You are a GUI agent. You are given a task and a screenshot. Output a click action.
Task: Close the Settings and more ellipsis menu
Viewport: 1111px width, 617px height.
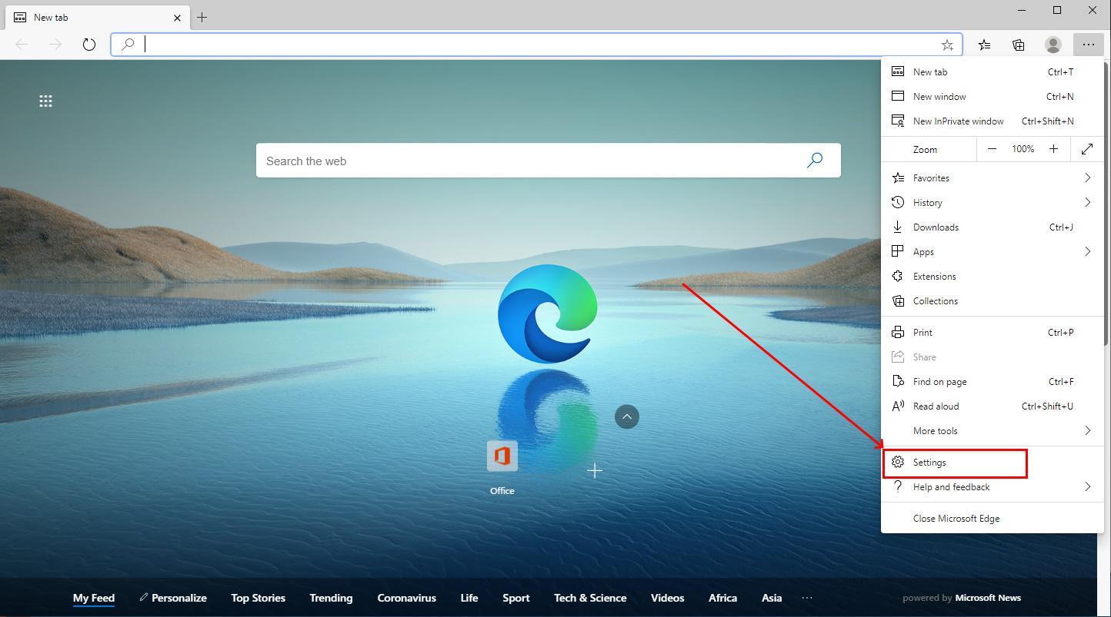coord(1088,45)
